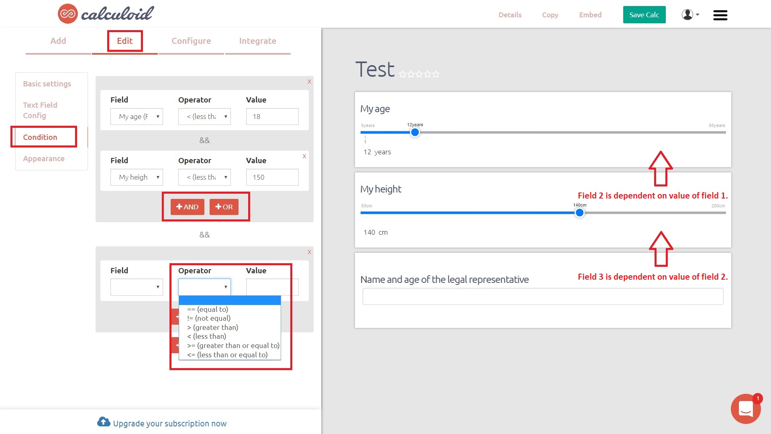Click the OR condition button
Screen dimensions: 771x434
point(224,206)
